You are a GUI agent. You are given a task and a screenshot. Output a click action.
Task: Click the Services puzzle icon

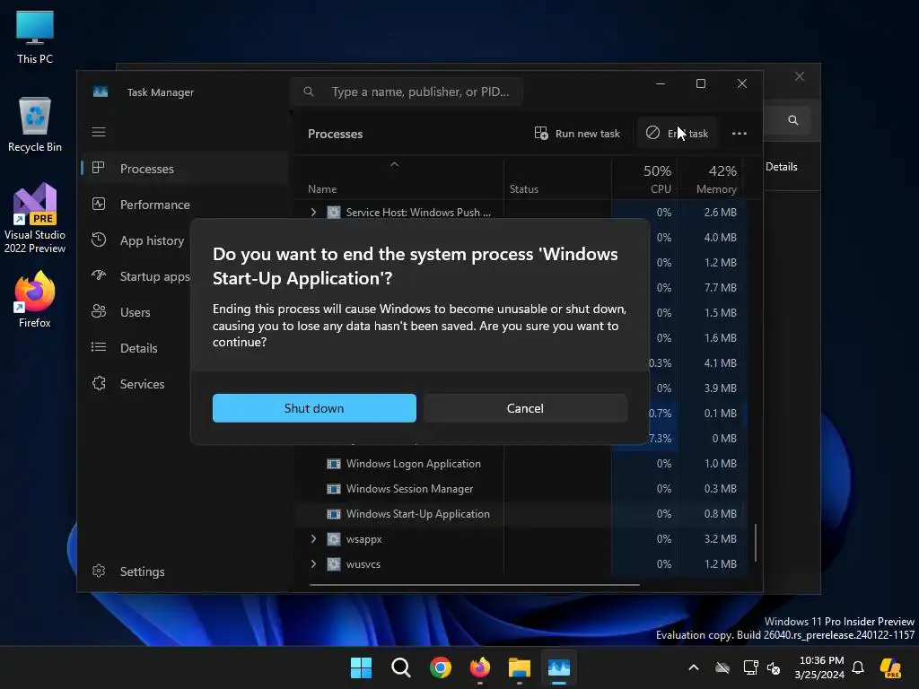pyautogui.click(x=99, y=383)
